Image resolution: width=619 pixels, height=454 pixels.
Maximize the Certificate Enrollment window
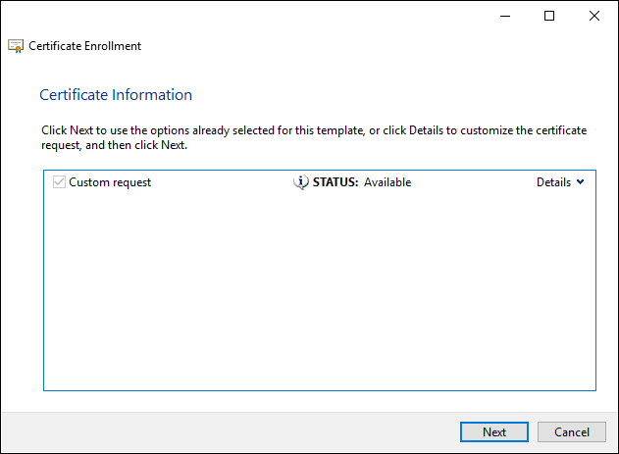(549, 16)
